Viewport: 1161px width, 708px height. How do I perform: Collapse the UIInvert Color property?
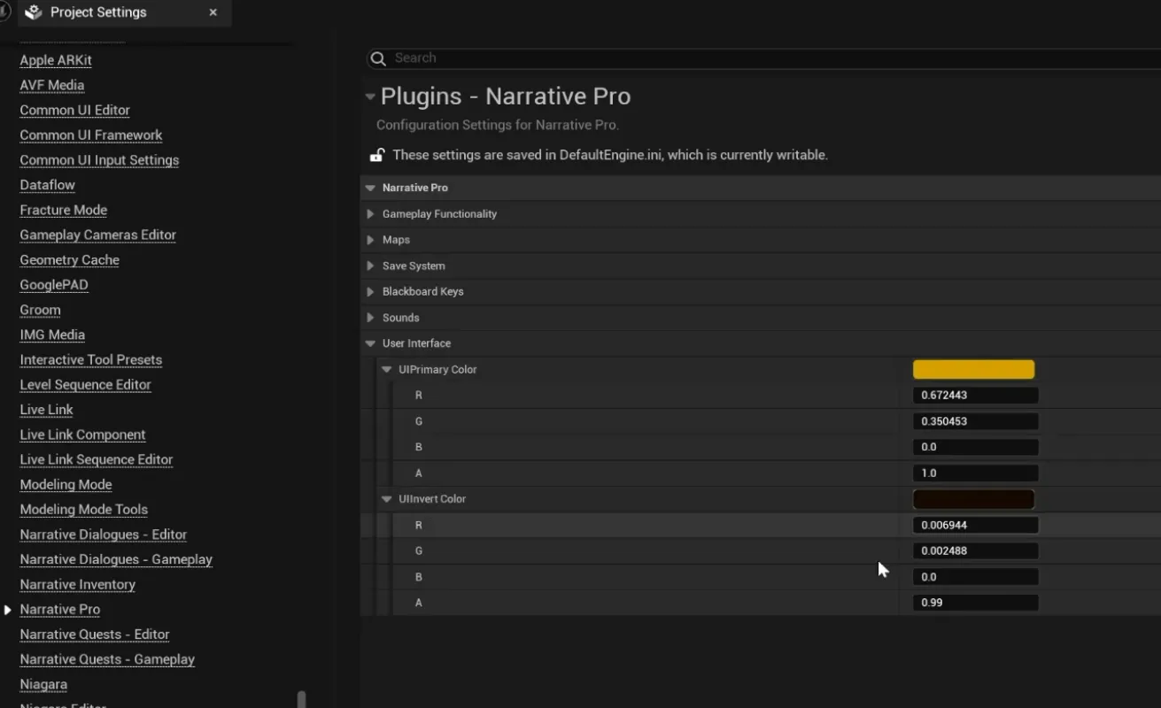386,499
